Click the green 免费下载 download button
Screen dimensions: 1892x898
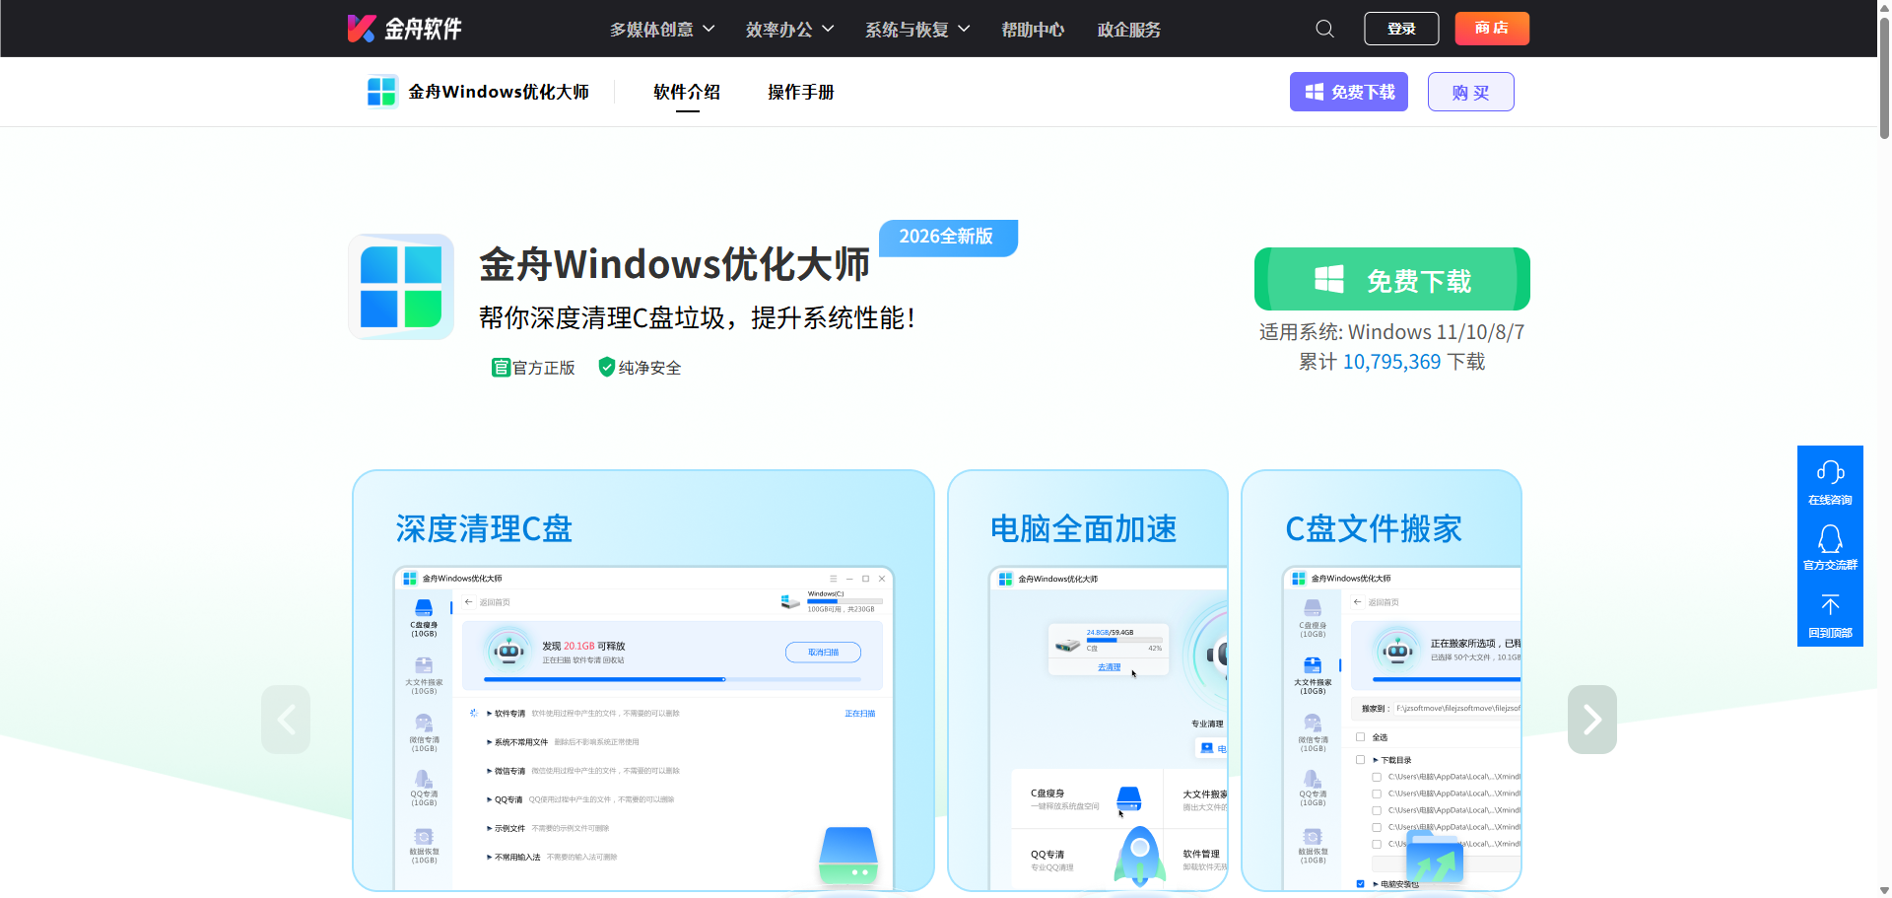pos(1391,279)
